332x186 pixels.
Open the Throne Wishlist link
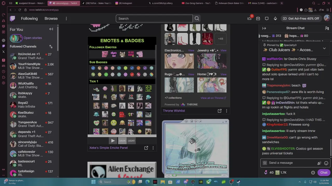click(174, 111)
